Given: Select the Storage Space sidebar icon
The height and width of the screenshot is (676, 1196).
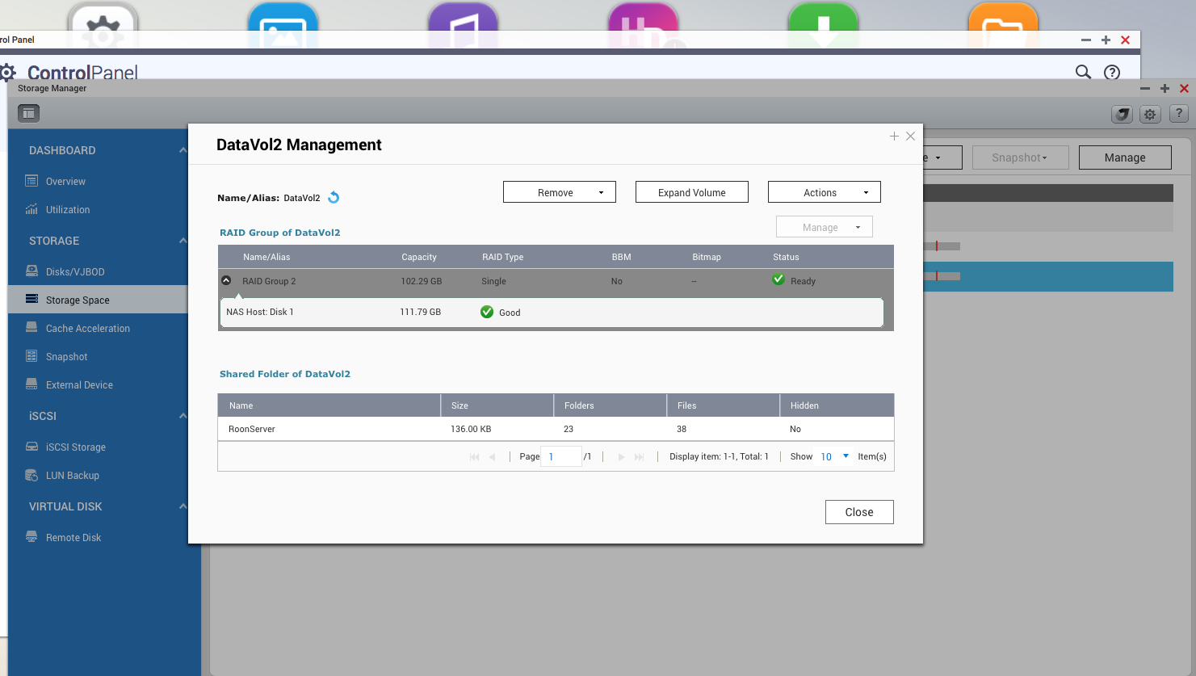Looking at the screenshot, I should point(30,299).
